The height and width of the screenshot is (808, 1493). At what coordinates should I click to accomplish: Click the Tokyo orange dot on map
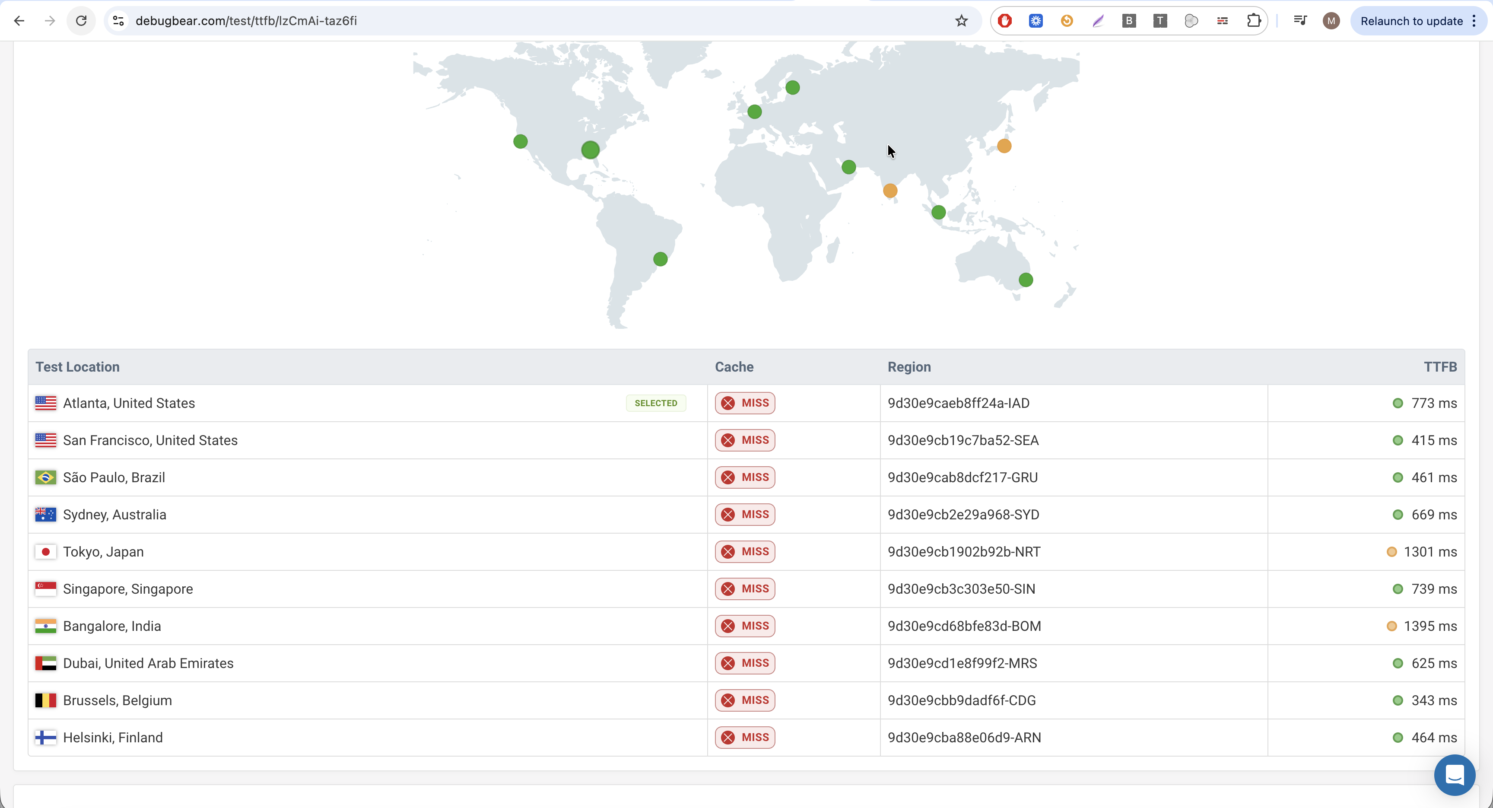click(x=1004, y=146)
